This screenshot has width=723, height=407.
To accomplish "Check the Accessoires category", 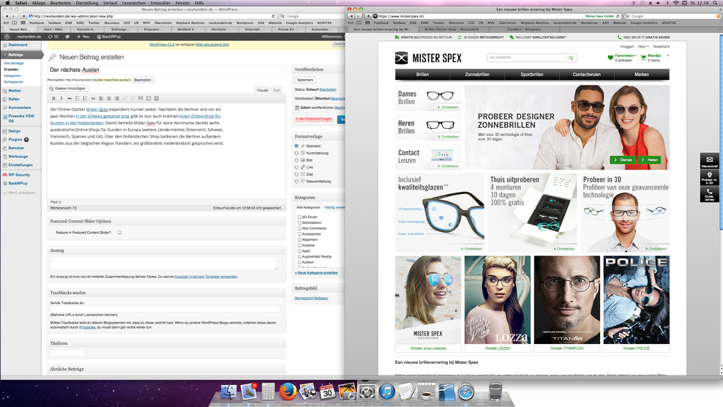I will 299,234.
